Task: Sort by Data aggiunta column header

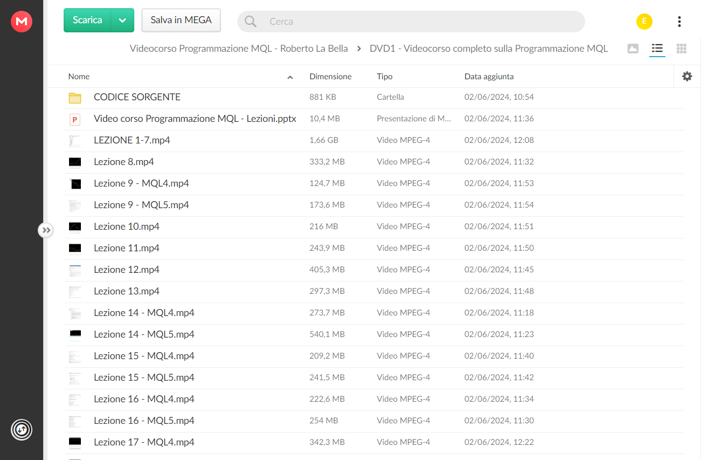Action: (489, 77)
